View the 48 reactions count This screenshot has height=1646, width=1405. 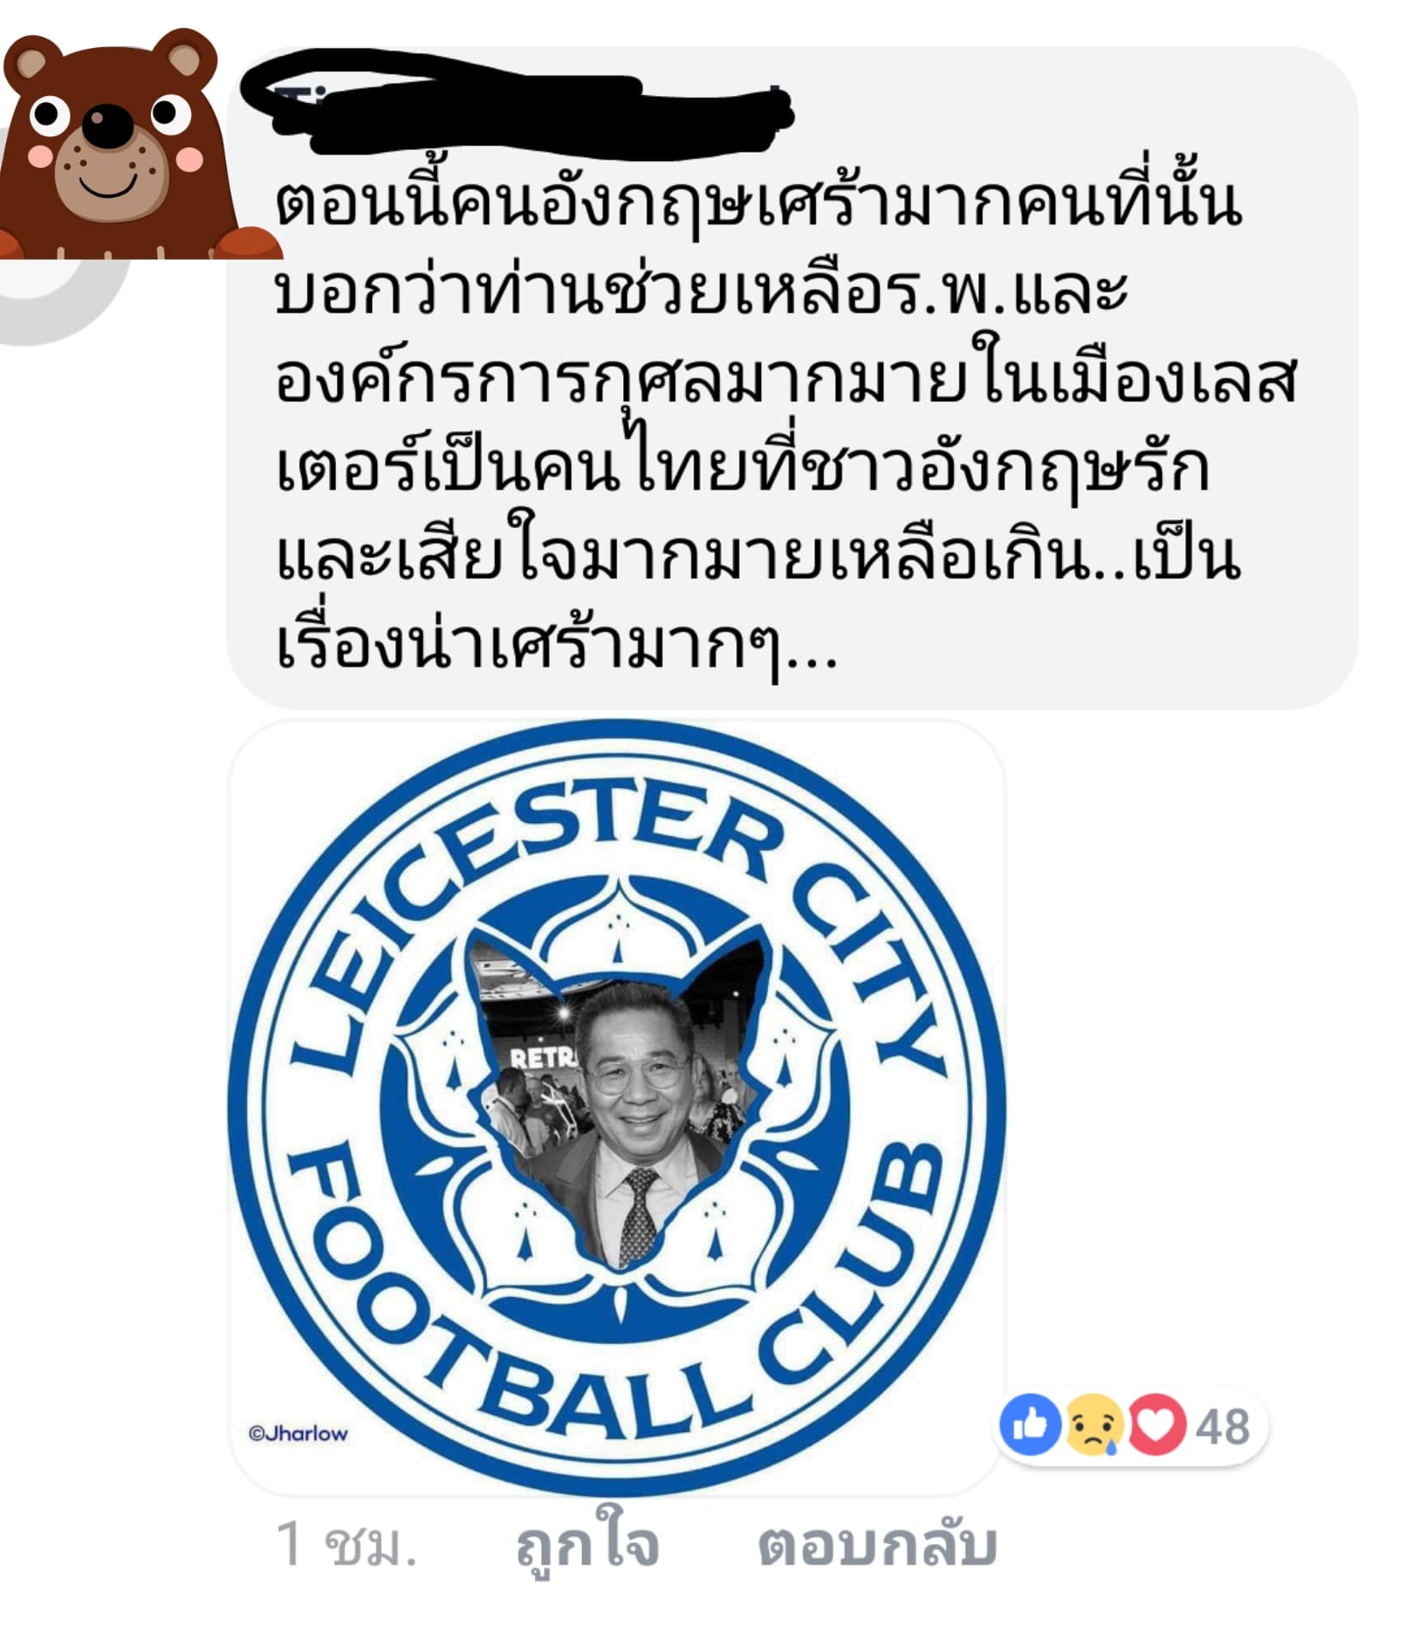[x=1222, y=1427]
